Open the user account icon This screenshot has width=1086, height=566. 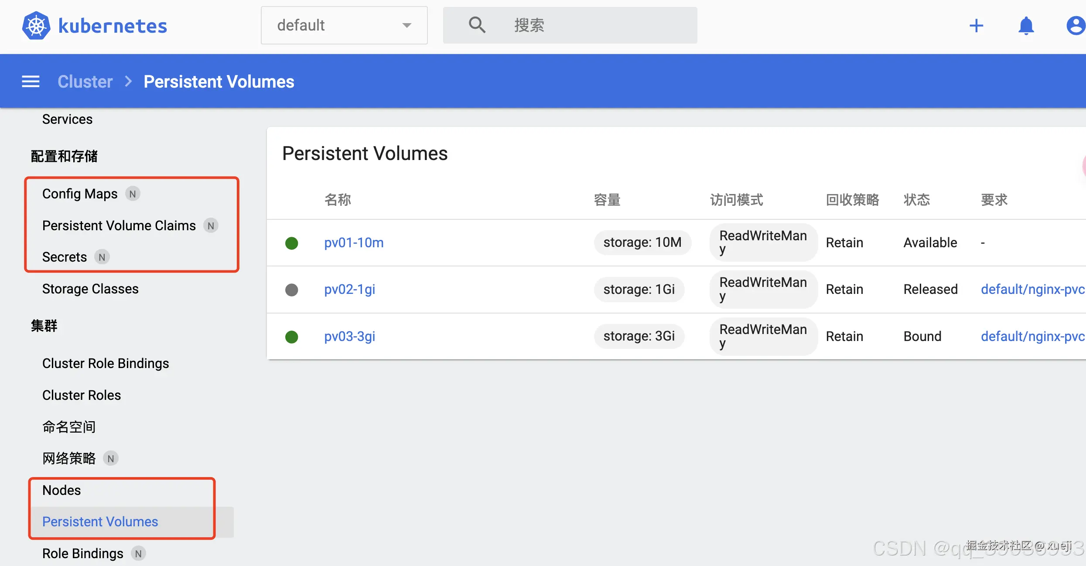click(1075, 26)
